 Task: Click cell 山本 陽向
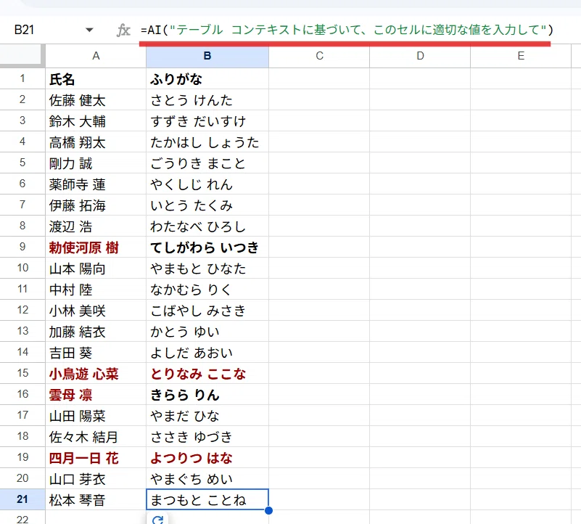[96, 268]
